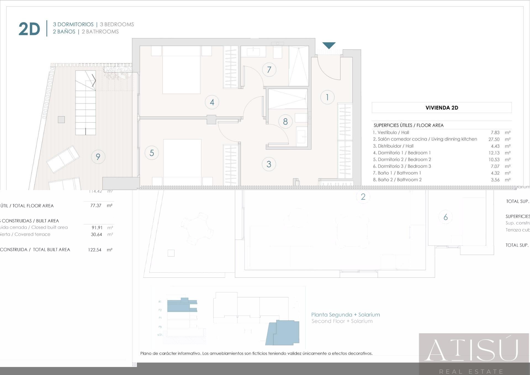
Task: Click 'Planta Segunda + Solarium' caption
Action: (x=346, y=315)
